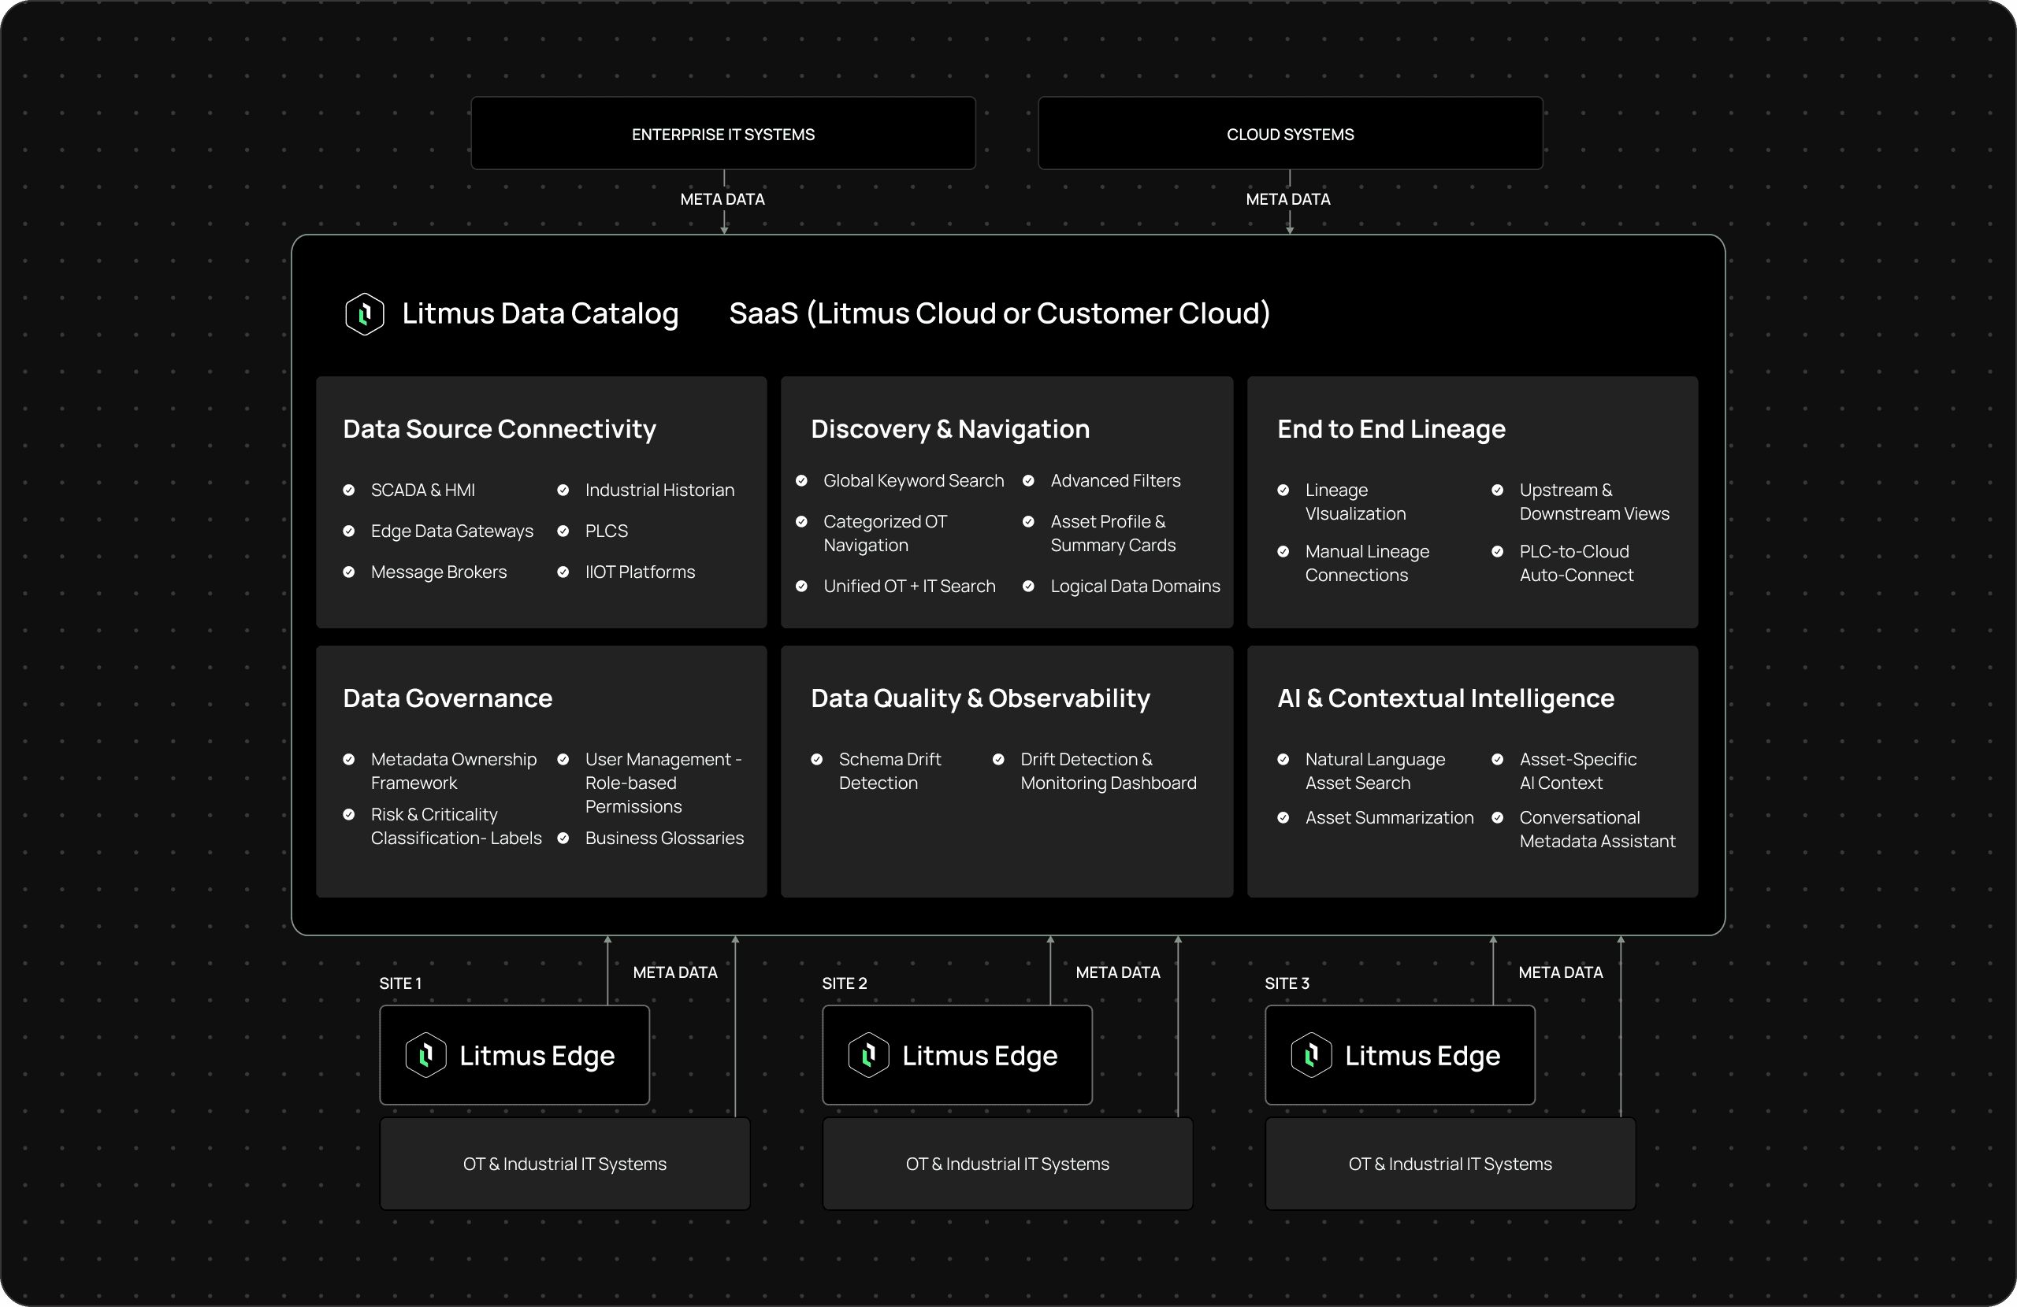
Task: Click the checkmark icon beside SCADA & HMI
Action: [x=349, y=491]
